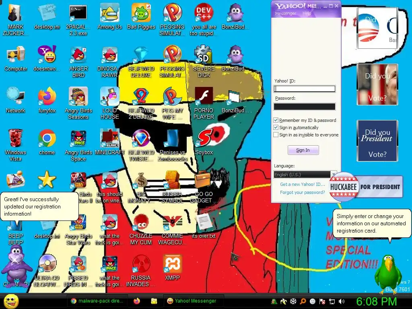Enable 'Sign in as invisible to everyone'

tap(276, 135)
